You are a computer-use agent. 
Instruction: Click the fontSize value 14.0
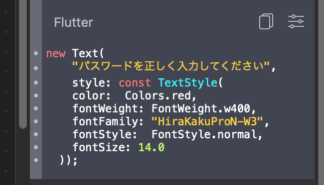(x=151, y=148)
